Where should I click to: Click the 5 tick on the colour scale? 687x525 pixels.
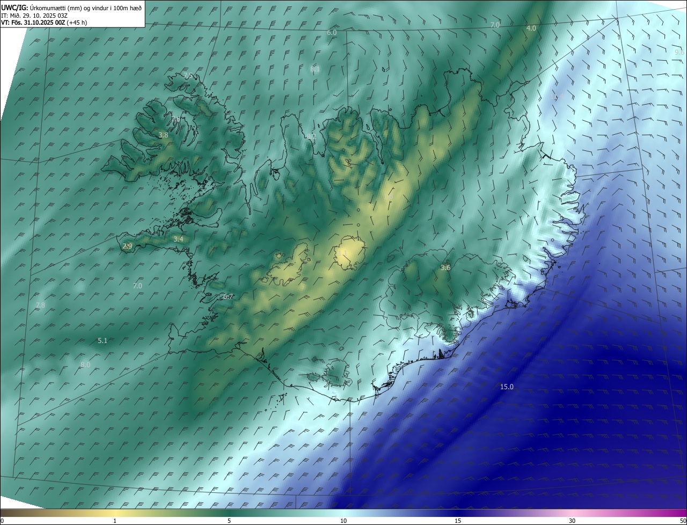coord(229,521)
